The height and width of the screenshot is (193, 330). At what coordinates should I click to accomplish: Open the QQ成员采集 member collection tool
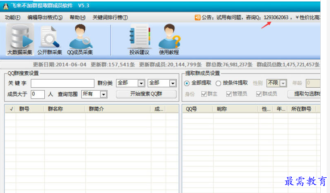click(x=80, y=40)
